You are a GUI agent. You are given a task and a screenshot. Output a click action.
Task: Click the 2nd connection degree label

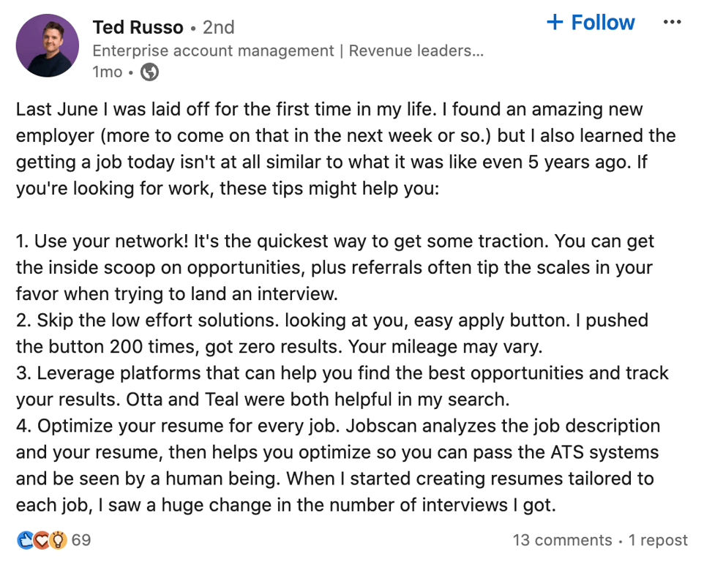[x=218, y=27]
